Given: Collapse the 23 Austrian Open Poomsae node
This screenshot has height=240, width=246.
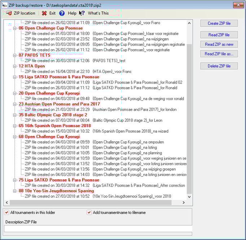Looking at the screenshot, I should click(x=15, y=104).
